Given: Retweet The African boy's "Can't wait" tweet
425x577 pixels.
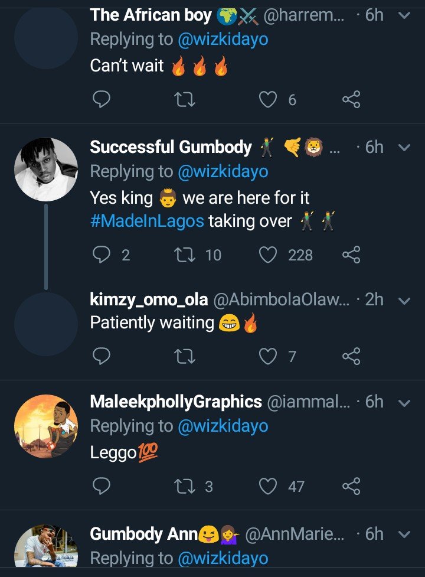Looking at the screenshot, I should click(x=185, y=100).
